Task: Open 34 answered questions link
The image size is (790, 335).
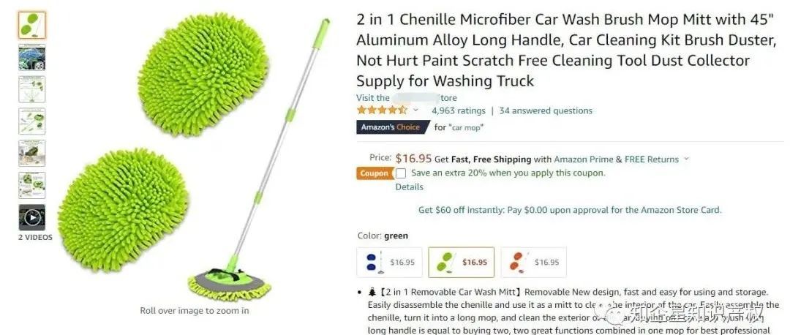Action: pyautogui.click(x=546, y=111)
